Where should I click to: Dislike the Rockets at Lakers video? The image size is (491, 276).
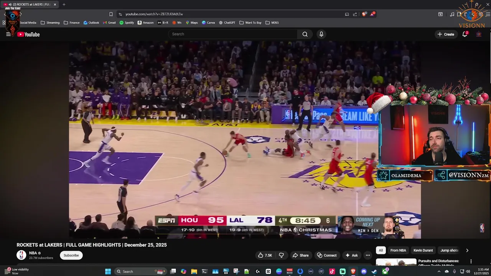click(x=281, y=255)
